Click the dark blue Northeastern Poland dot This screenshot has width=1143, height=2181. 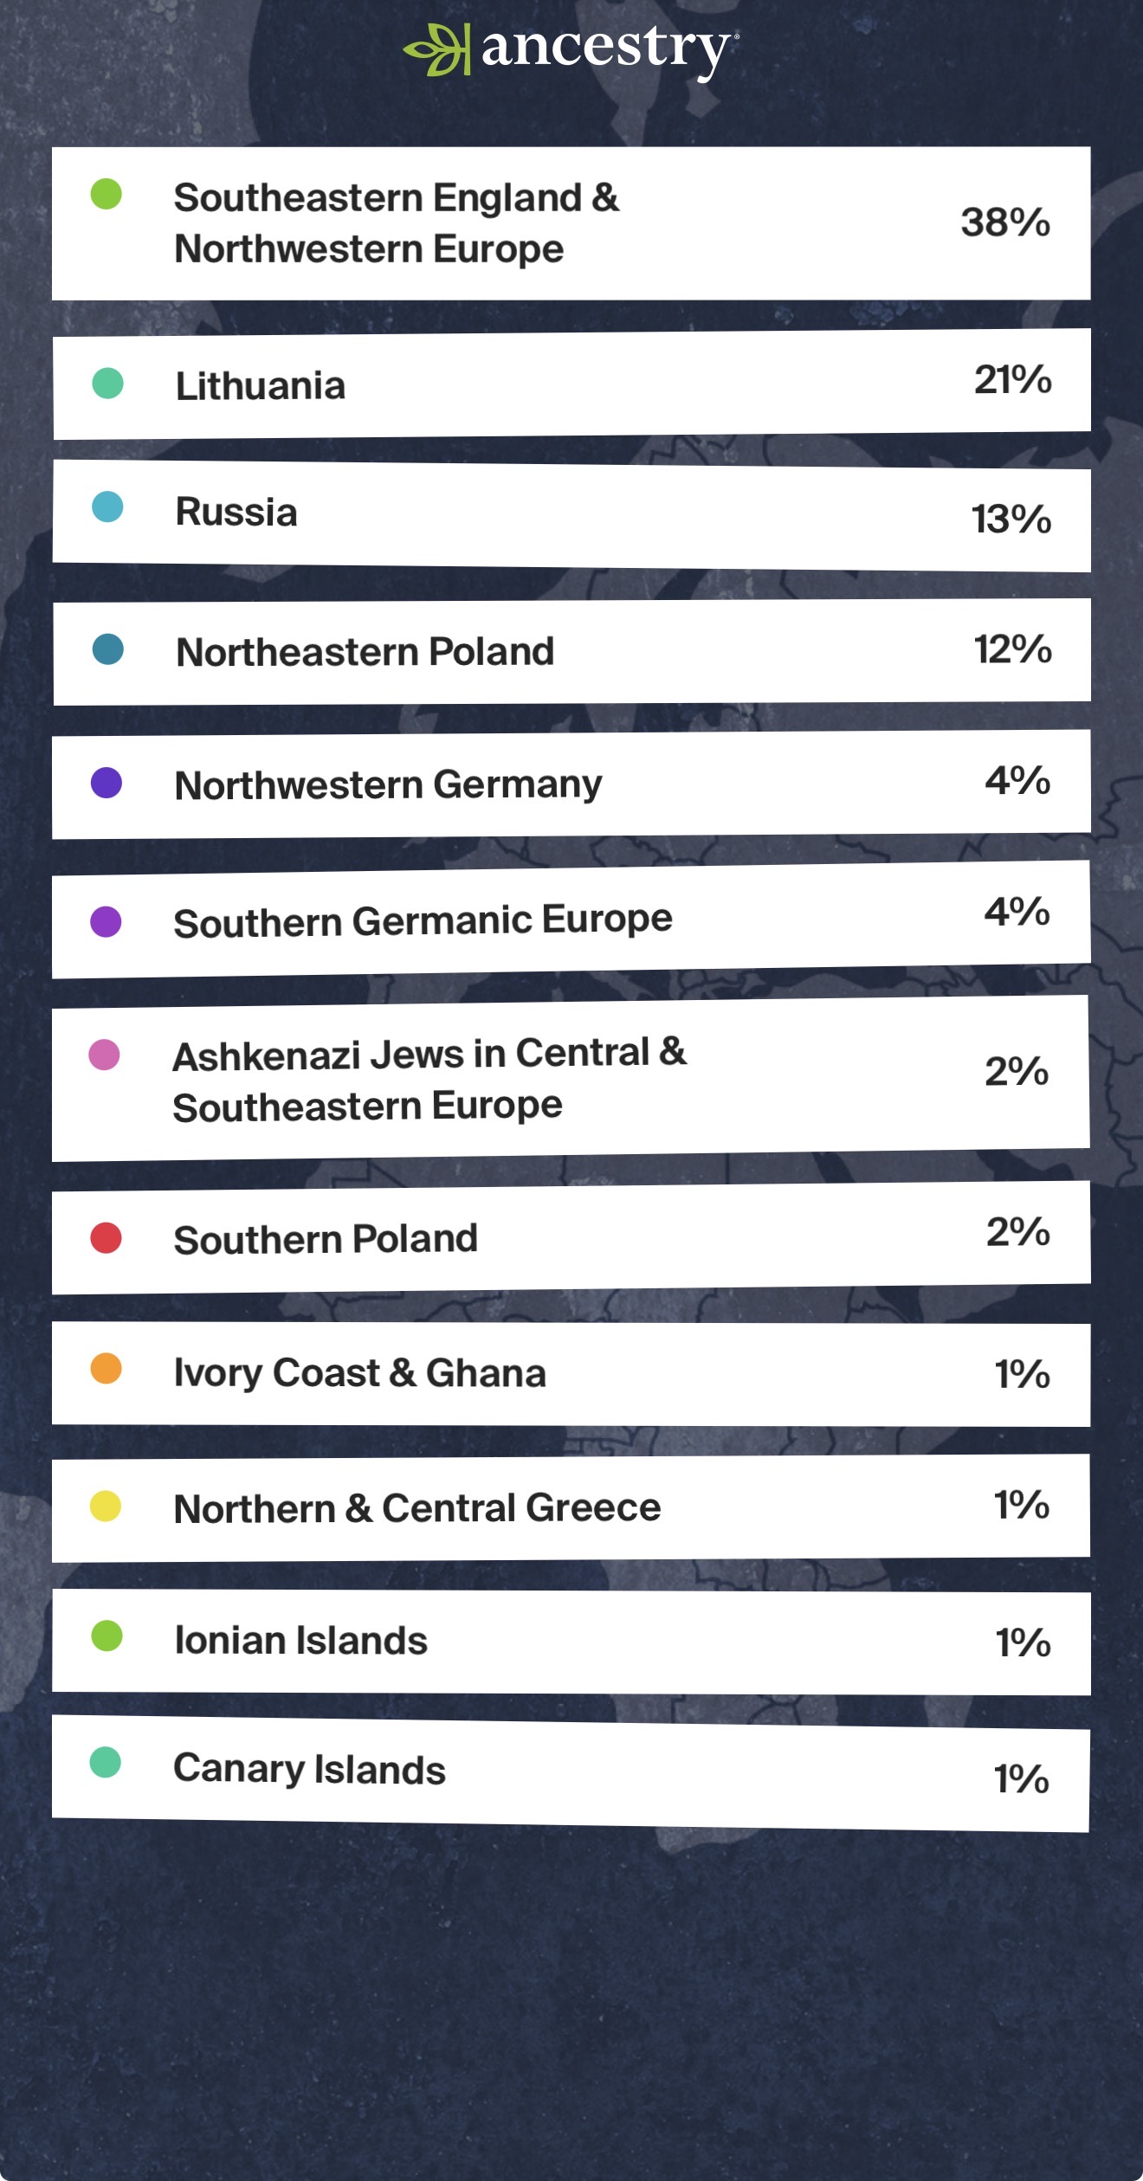tap(108, 649)
